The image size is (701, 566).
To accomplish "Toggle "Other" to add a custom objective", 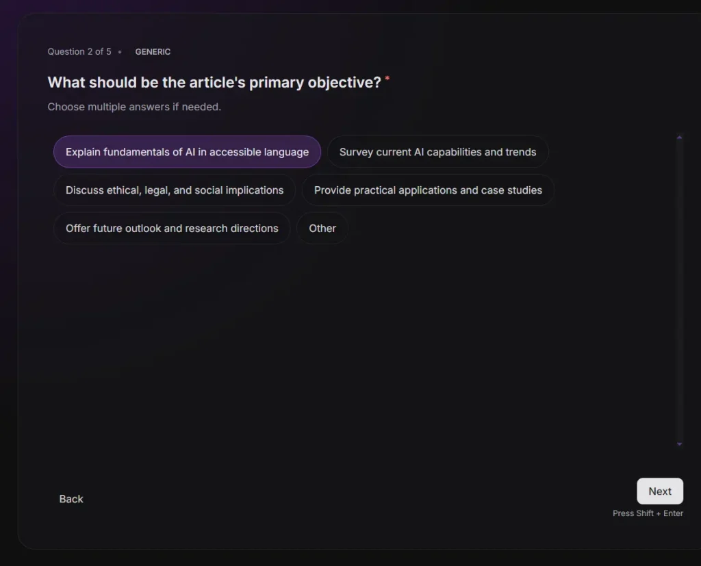I will [322, 228].
